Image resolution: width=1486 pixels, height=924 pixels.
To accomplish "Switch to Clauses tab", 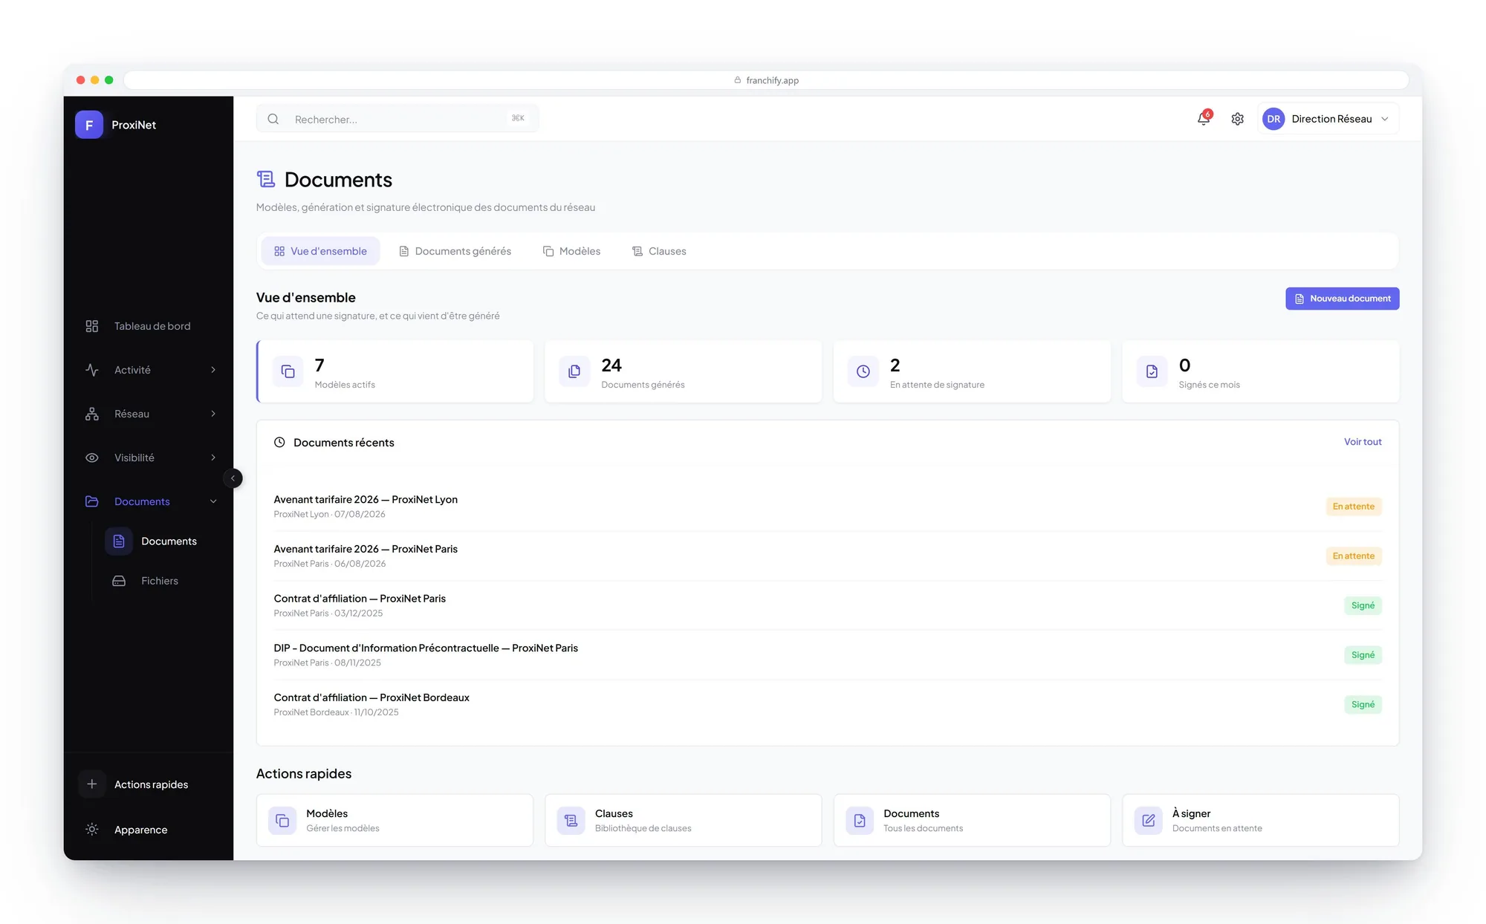I will (659, 251).
